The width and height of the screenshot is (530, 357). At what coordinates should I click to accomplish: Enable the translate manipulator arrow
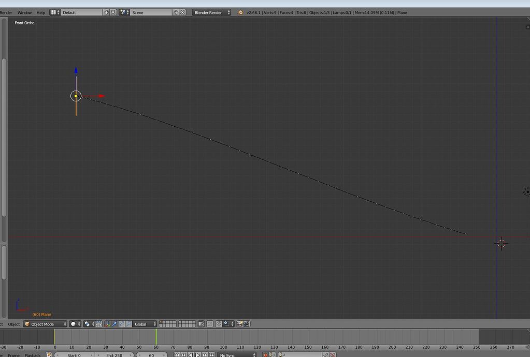point(114,324)
